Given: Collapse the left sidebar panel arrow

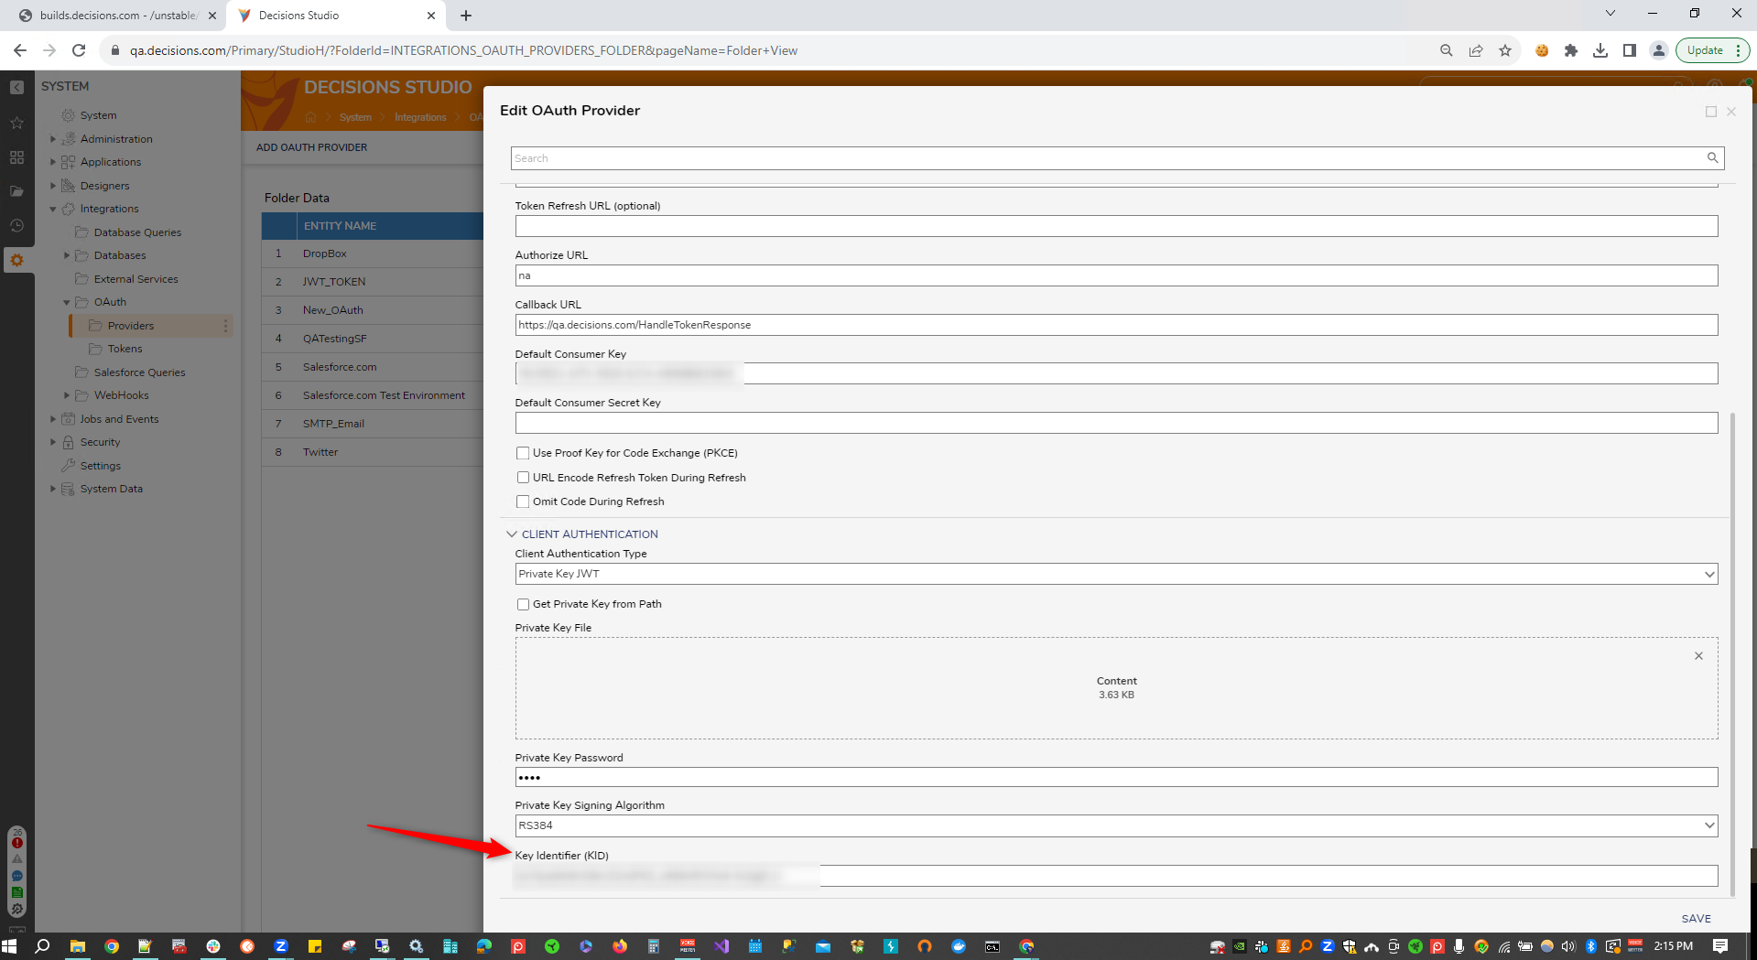Looking at the screenshot, I should (16, 87).
